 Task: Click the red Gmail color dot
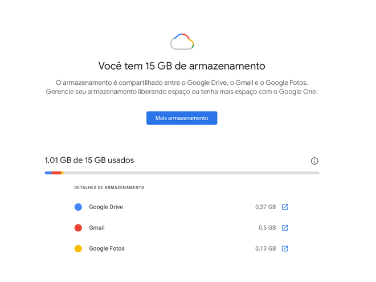pyautogui.click(x=78, y=227)
